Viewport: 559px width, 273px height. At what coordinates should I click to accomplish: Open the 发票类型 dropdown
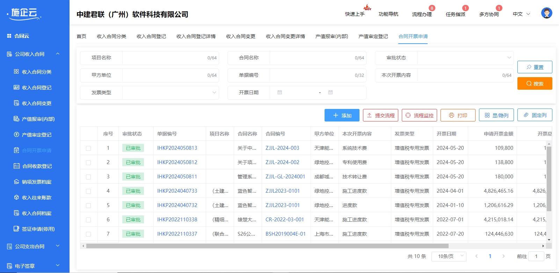point(170,93)
